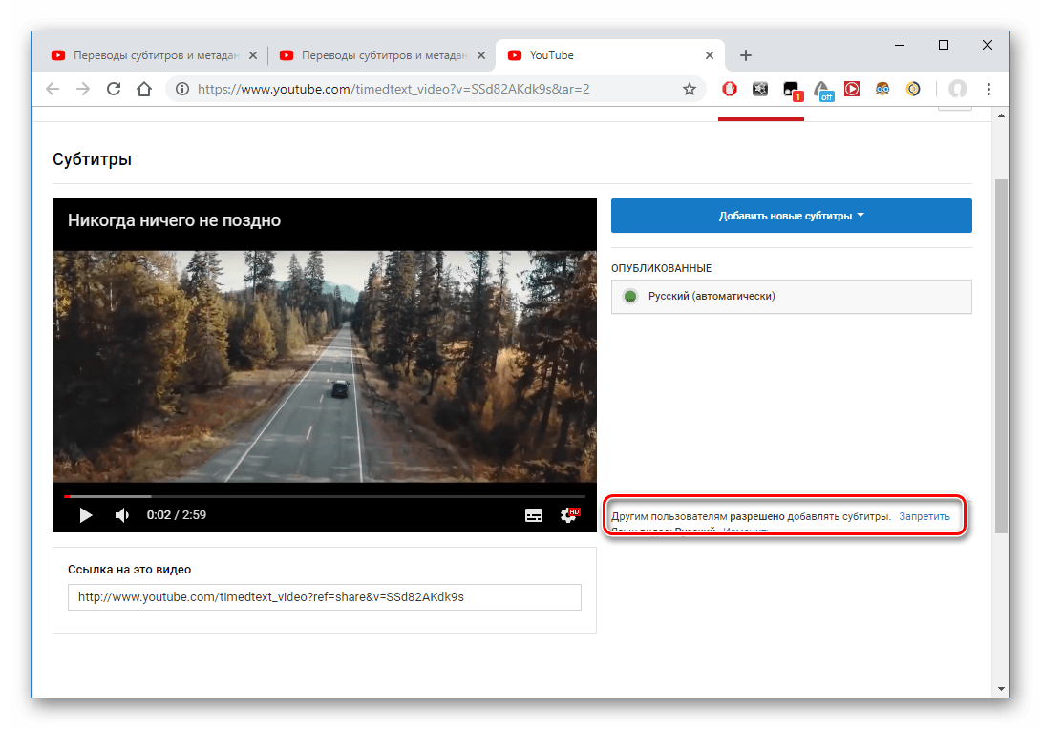
Task: Click the 'Субтитры' heading
Action: 93,159
